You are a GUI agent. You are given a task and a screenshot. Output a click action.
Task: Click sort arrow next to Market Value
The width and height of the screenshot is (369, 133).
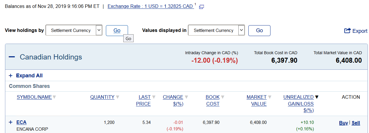click(270, 97)
